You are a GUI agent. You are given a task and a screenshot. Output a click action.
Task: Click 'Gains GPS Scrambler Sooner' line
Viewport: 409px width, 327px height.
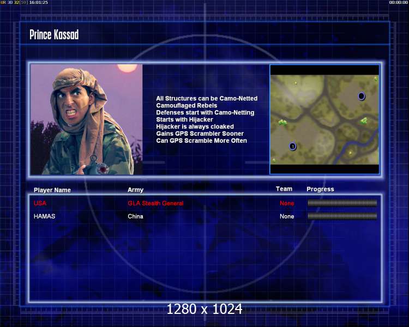click(x=200, y=134)
